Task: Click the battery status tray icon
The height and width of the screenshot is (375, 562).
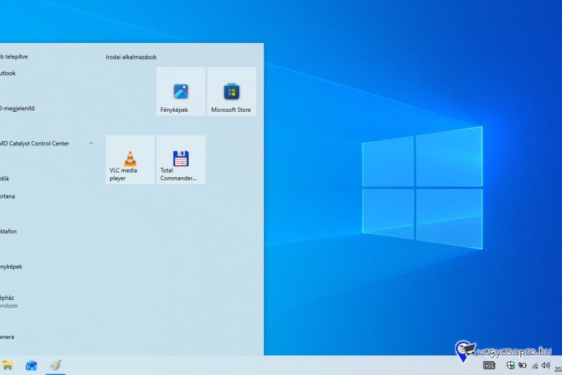Action: (522, 365)
